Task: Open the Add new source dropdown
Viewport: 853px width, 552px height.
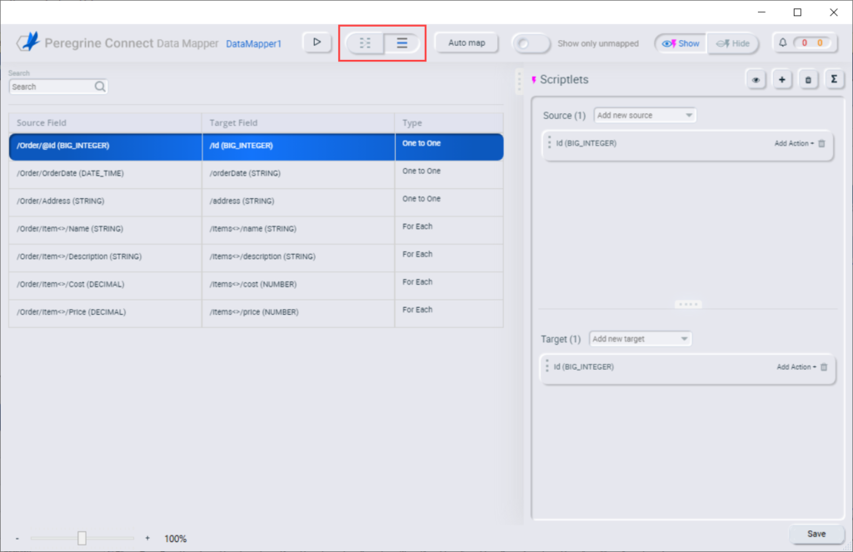Action: (x=645, y=116)
